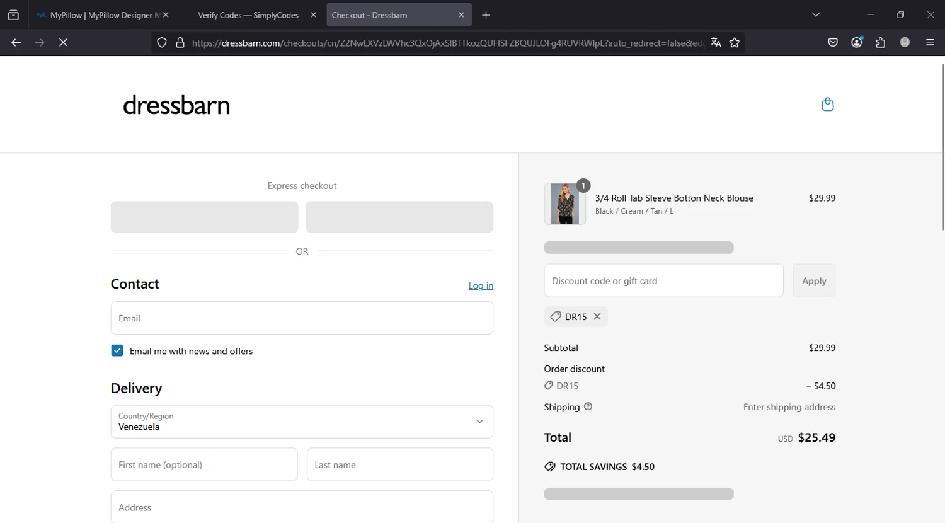Open the Pocket save icon

pos(833,42)
